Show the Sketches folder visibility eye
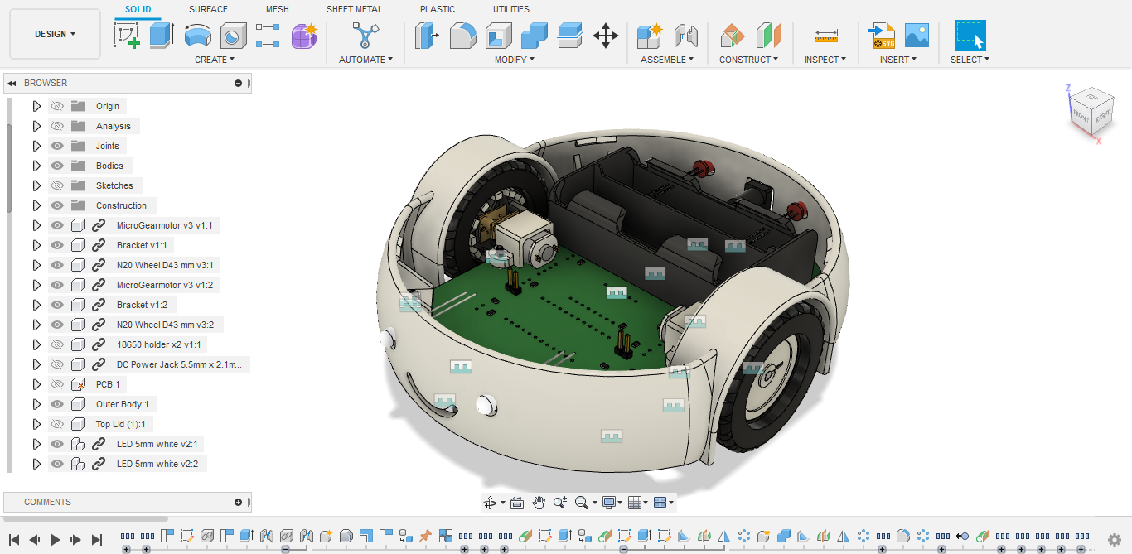Screen dimensions: 1132x554 (56, 185)
